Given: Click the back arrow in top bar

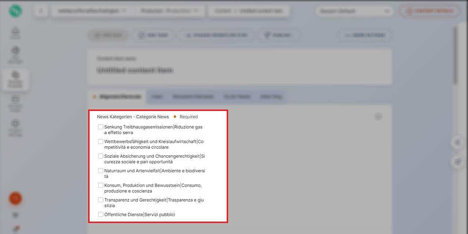Looking at the screenshot, I should [x=41, y=11].
